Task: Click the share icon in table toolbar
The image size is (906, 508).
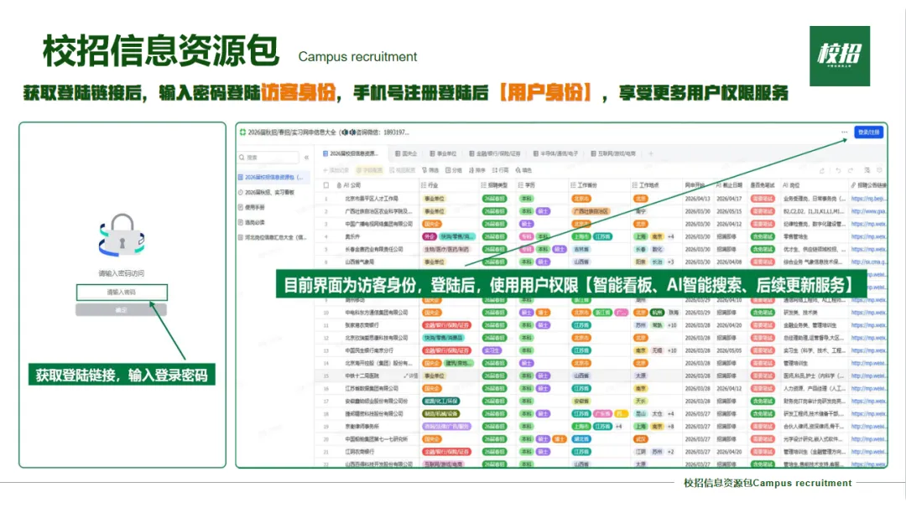Action: click(821, 170)
